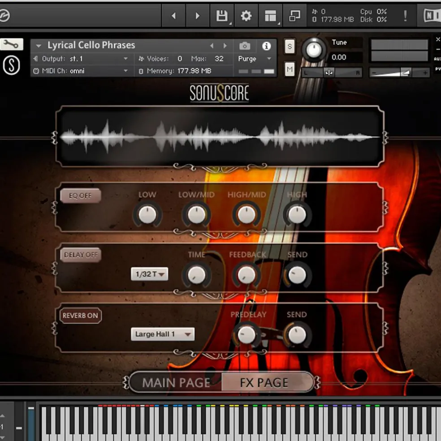This screenshot has width=441, height=441.
Task: Solo the instrument with the S button
Action: pyautogui.click(x=290, y=47)
